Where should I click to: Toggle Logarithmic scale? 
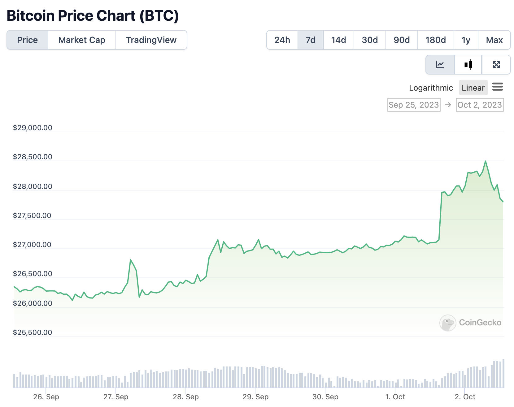pyautogui.click(x=431, y=88)
